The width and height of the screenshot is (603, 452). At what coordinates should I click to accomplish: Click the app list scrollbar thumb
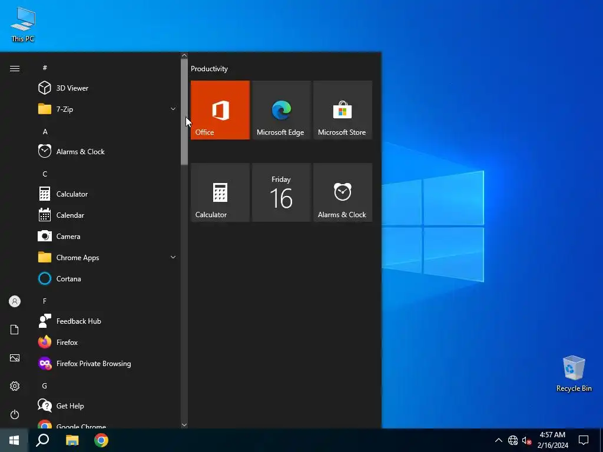tap(184, 112)
